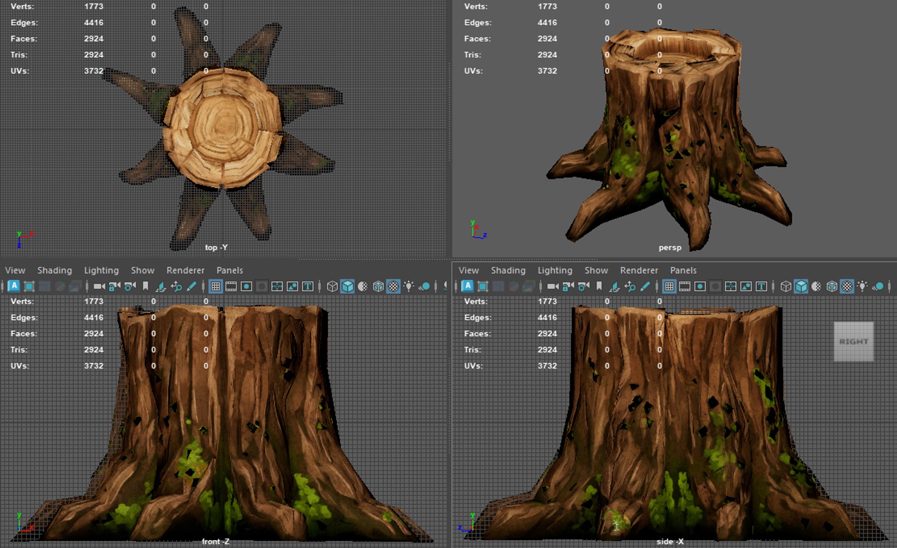Open Renderer menu in side panel
Image resolution: width=897 pixels, height=548 pixels.
pyautogui.click(x=639, y=270)
